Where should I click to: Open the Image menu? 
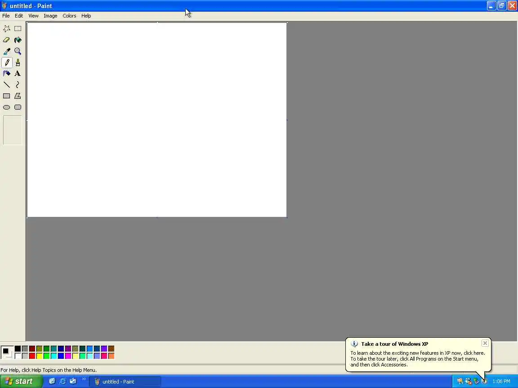[x=50, y=16]
